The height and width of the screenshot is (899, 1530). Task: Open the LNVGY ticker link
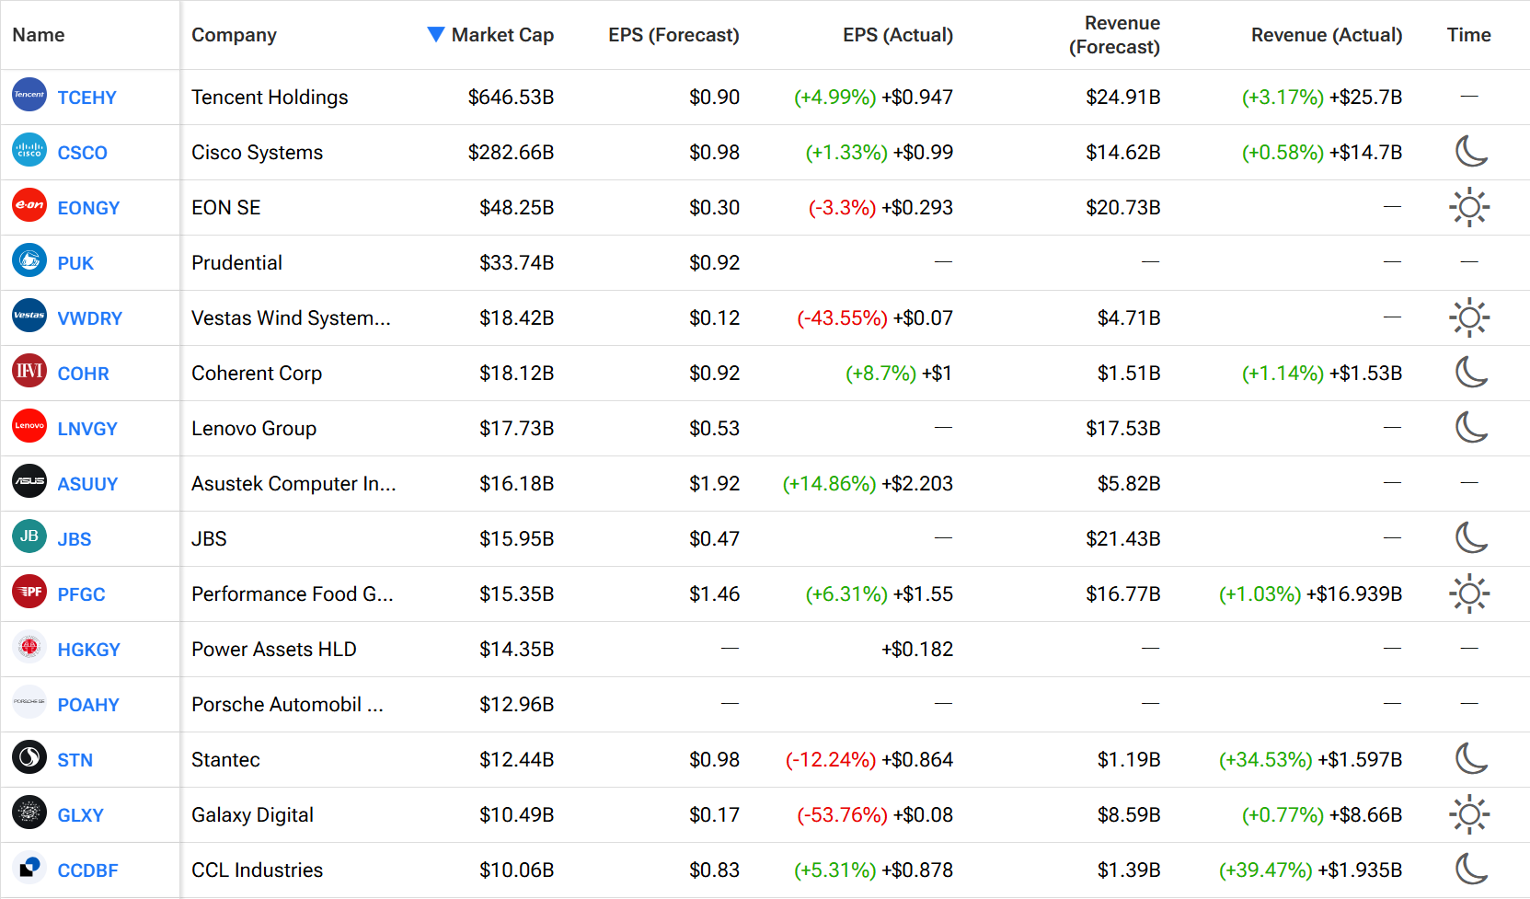87,429
